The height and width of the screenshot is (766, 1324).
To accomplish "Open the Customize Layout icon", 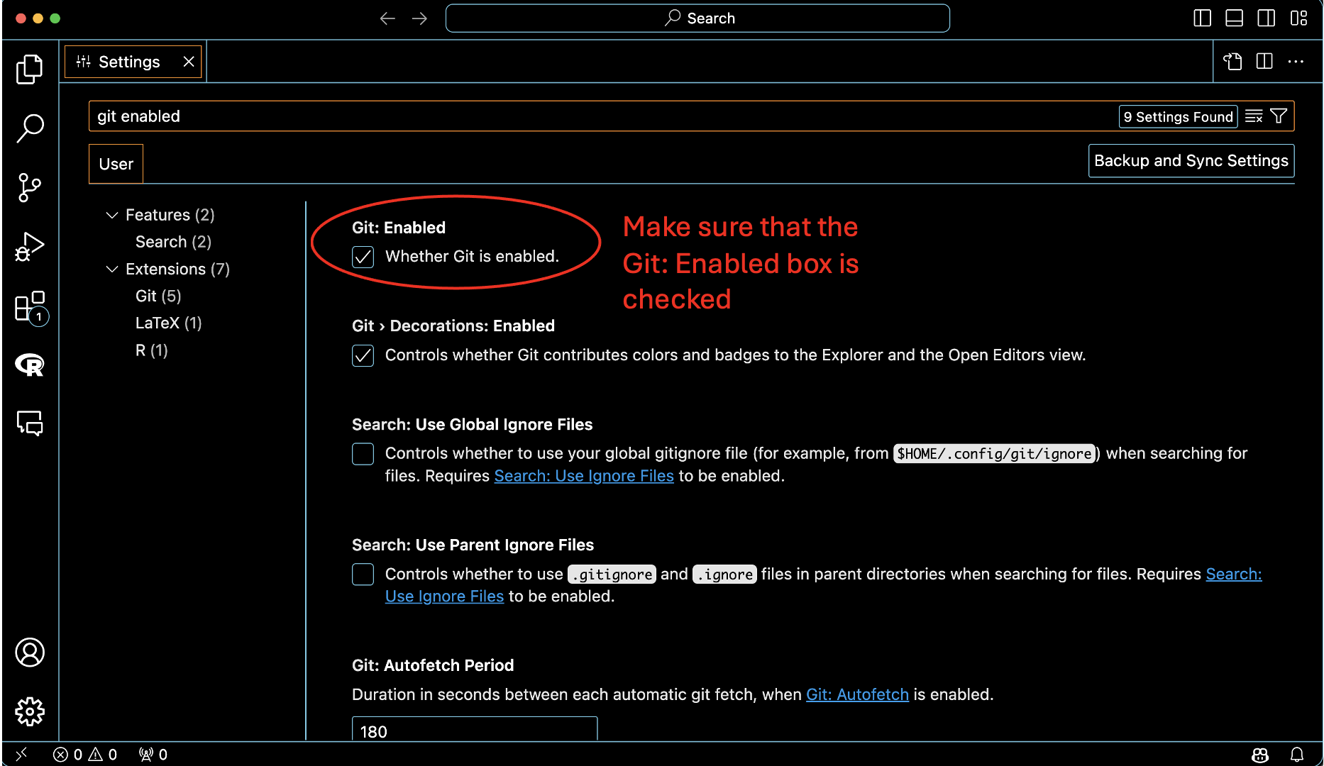I will coord(1298,18).
